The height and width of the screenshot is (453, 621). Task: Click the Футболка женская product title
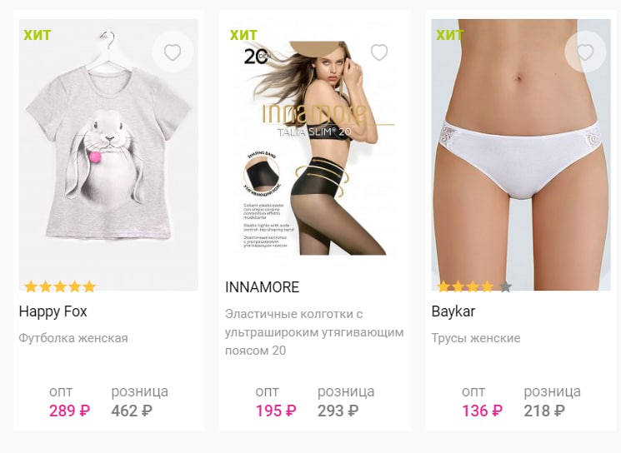(73, 338)
